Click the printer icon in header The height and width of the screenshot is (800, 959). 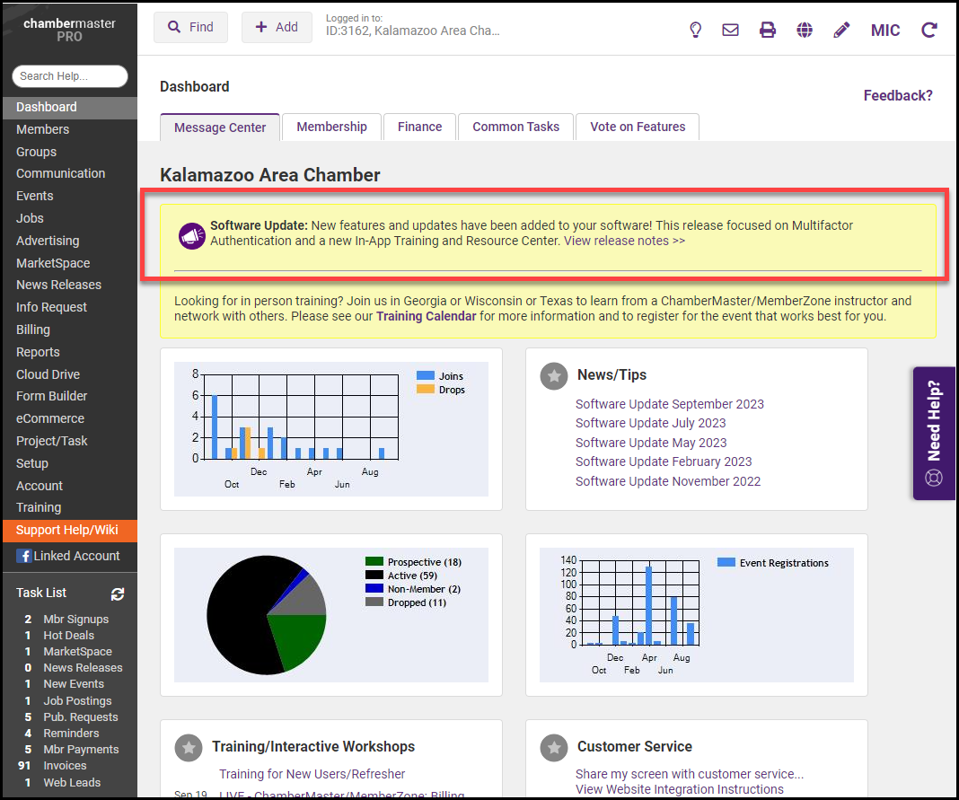pyautogui.click(x=768, y=30)
